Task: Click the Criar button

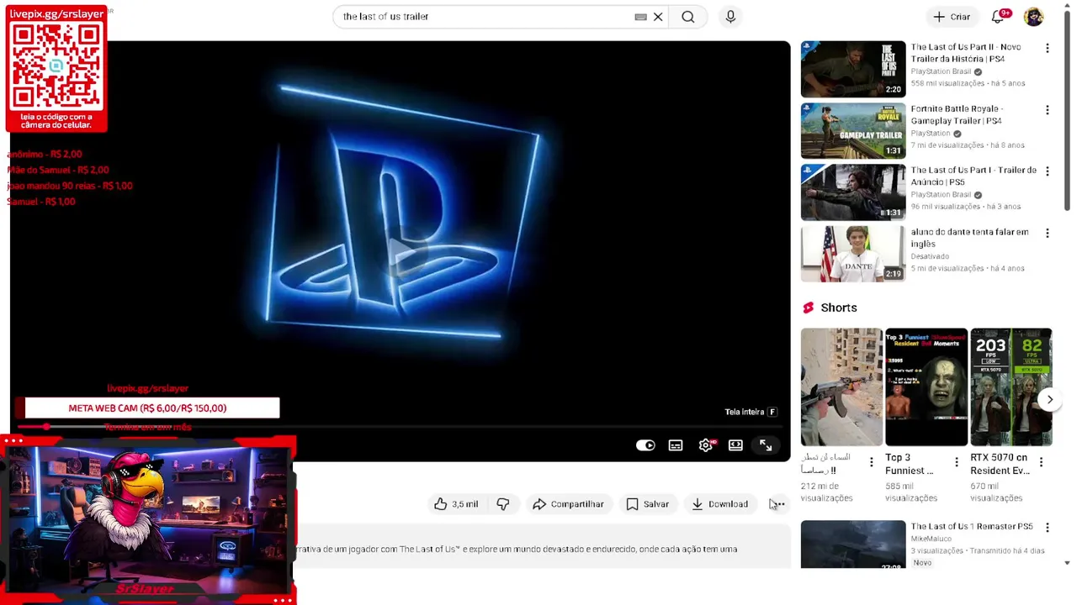Action: click(952, 17)
